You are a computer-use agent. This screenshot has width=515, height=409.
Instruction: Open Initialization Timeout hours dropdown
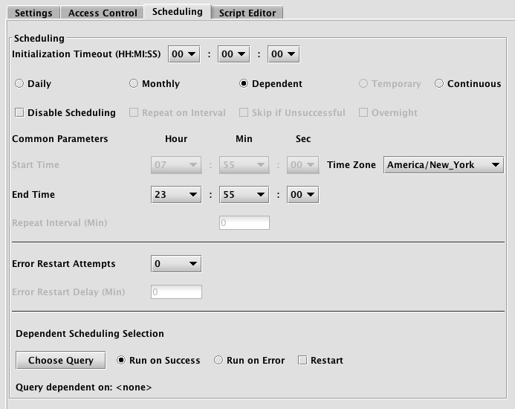tap(184, 54)
